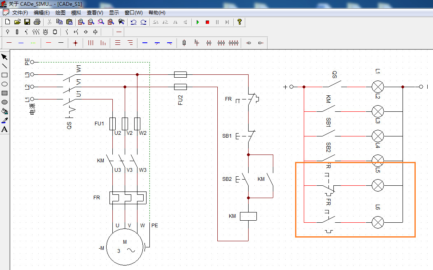
Task: Click the Redo arrow icon
Action: tap(143, 22)
